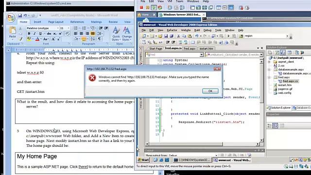Click the Reset VM icon in VMware
The image size is (311, 175).
tap(160, 8)
